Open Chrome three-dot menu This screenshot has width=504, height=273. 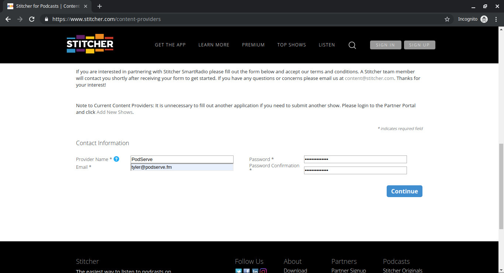coord(496,19)
